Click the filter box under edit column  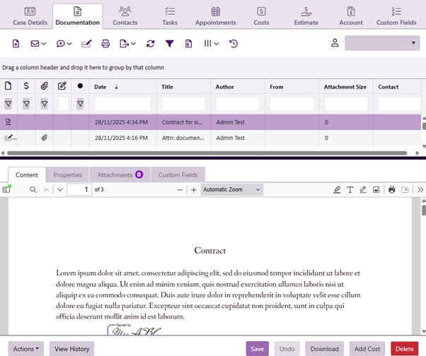point(62,104)
